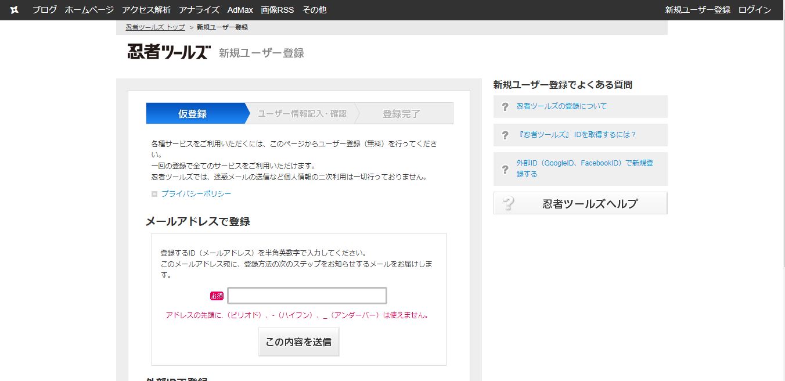
Task: Open the 画像RSS menu item
Action: pyautogui.click(x=278, y=10)
